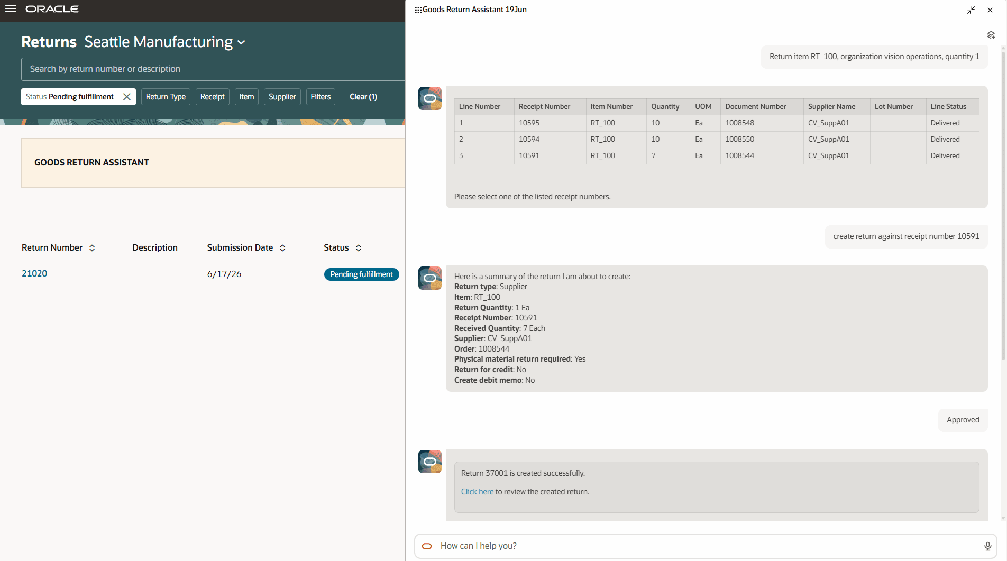This screenshot has width=1007, height=561.
Task: Expand the Seattle Manufacturing organization dropdown
Action: (241, 42)
